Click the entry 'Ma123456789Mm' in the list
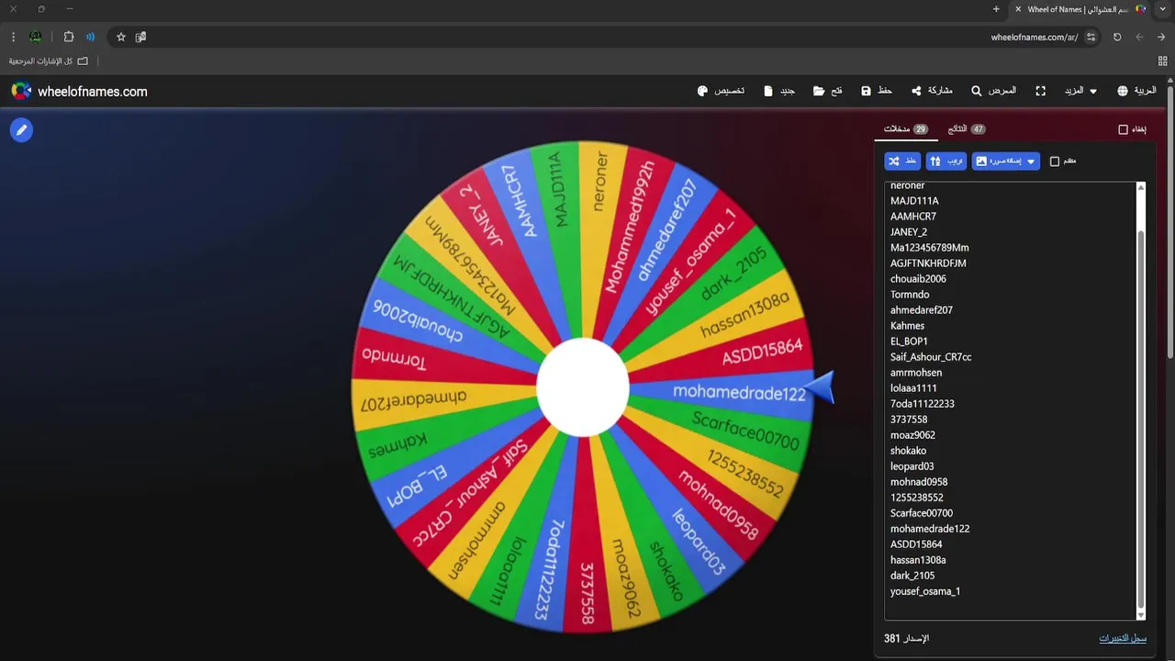 point(930,248)
